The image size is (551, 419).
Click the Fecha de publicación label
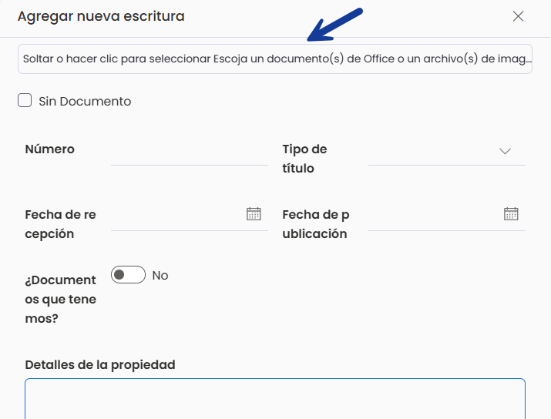[316, 224]
